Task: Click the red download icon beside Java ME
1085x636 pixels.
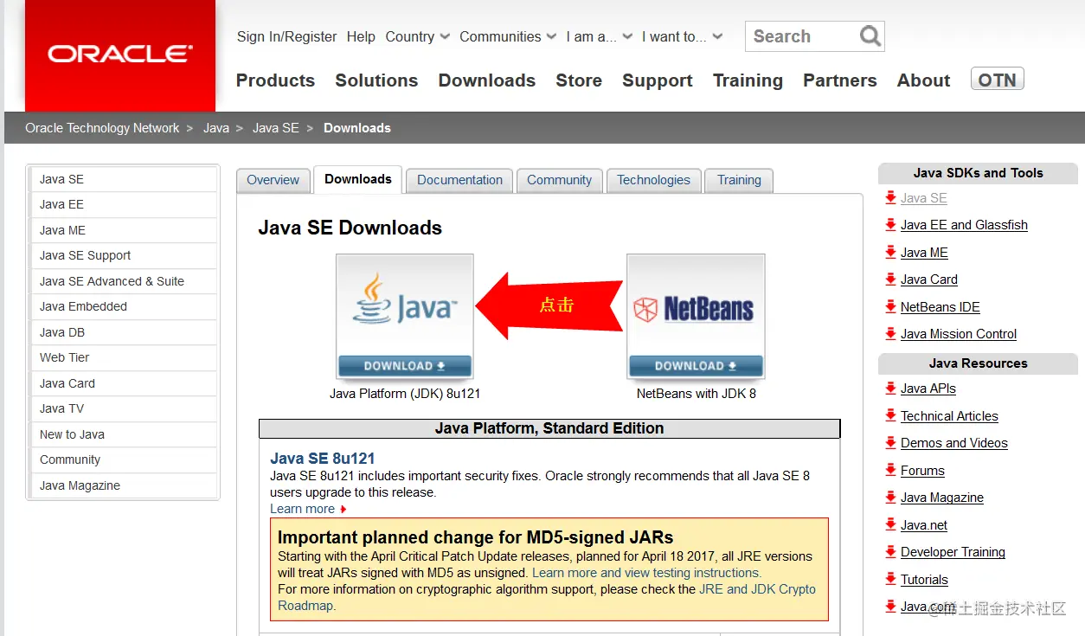Action: 890,252
